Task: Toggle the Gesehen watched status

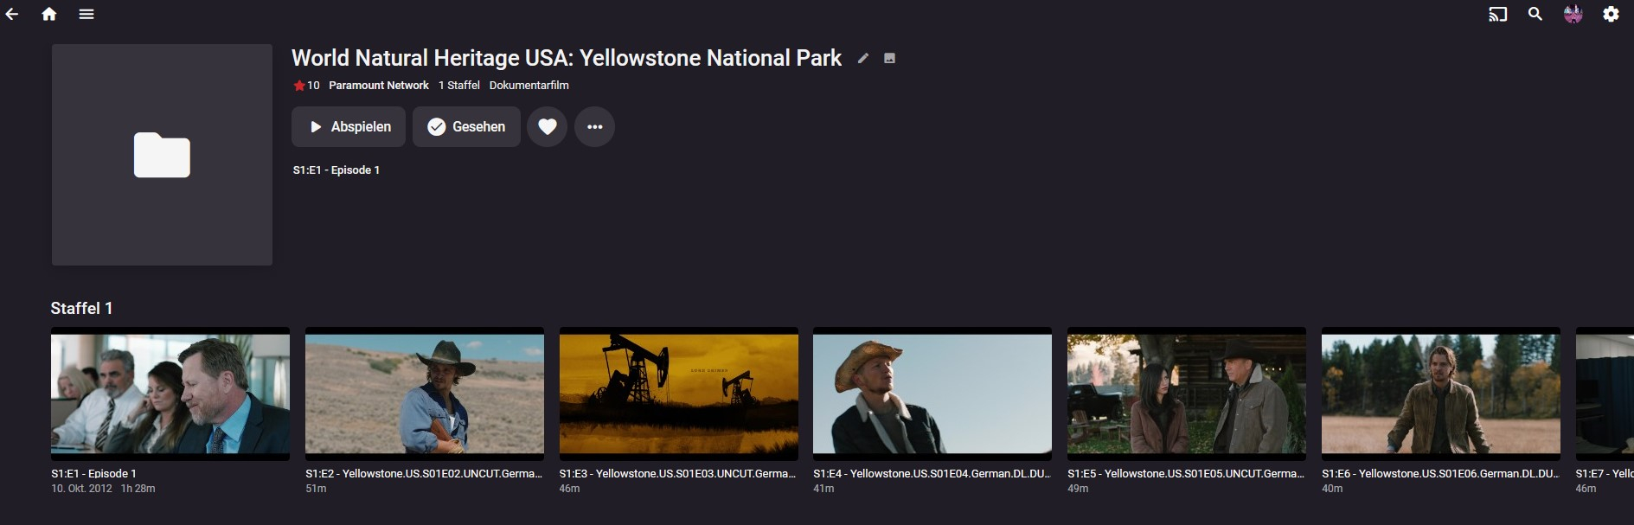Action: [466, 127]
